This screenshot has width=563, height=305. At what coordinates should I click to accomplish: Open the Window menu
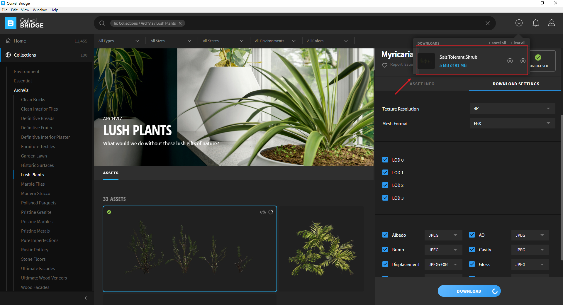[40, 10]
